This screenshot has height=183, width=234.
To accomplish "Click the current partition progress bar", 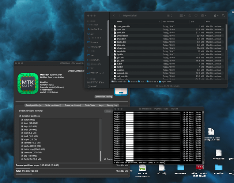I will click(72, 168).
